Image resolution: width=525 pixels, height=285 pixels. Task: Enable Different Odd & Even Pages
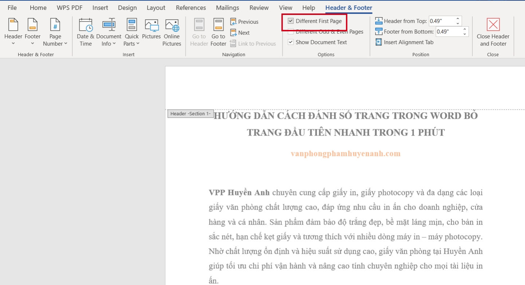click(291, 32)
